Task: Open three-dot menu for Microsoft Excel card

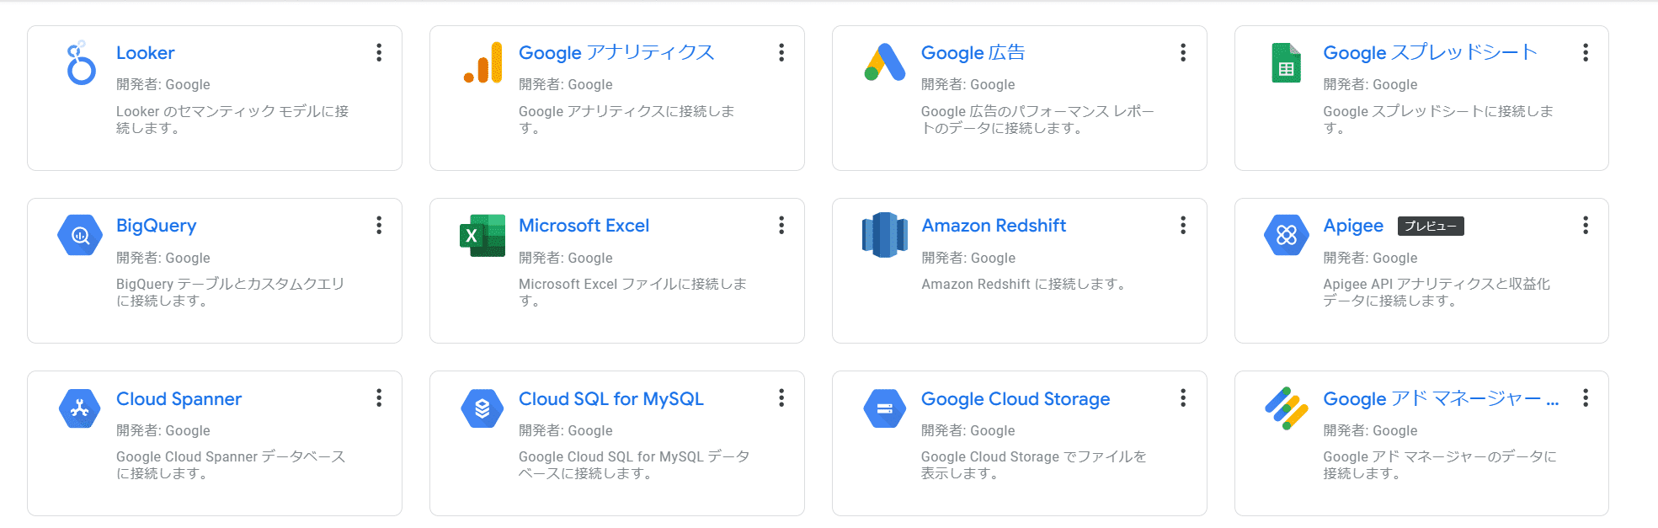Action: tap(781, 226)
